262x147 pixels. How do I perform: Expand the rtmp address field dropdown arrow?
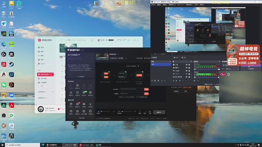click(142, 89)
